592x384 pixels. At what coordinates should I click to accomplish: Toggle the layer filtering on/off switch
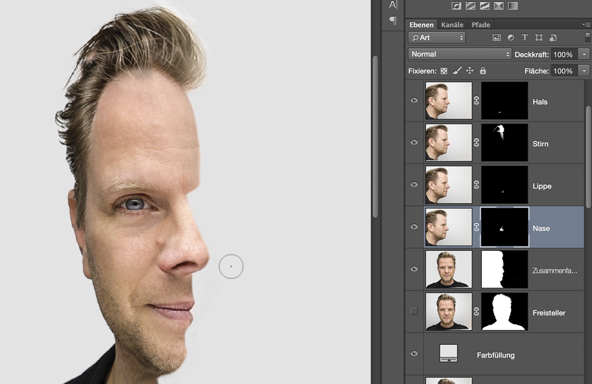click(587, 37)
